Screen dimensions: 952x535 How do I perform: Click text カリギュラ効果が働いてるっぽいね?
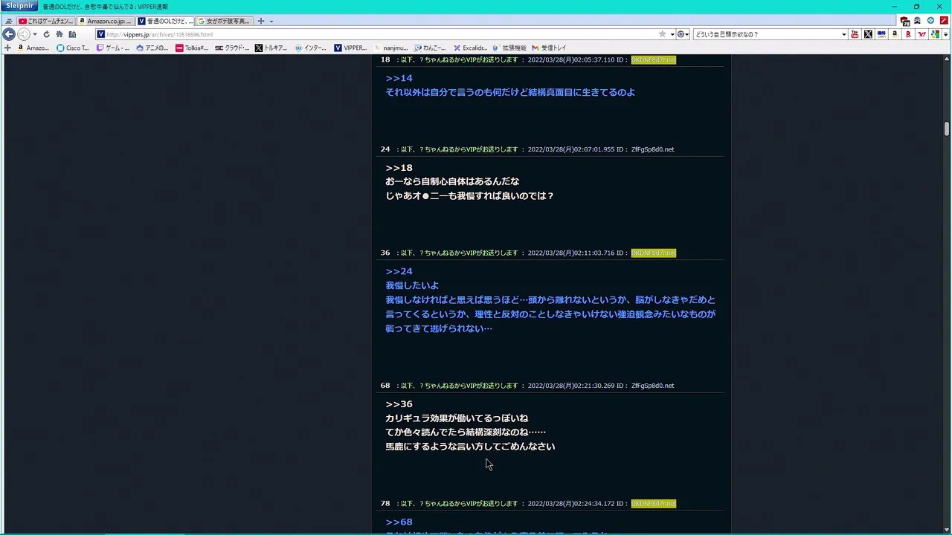457,418
